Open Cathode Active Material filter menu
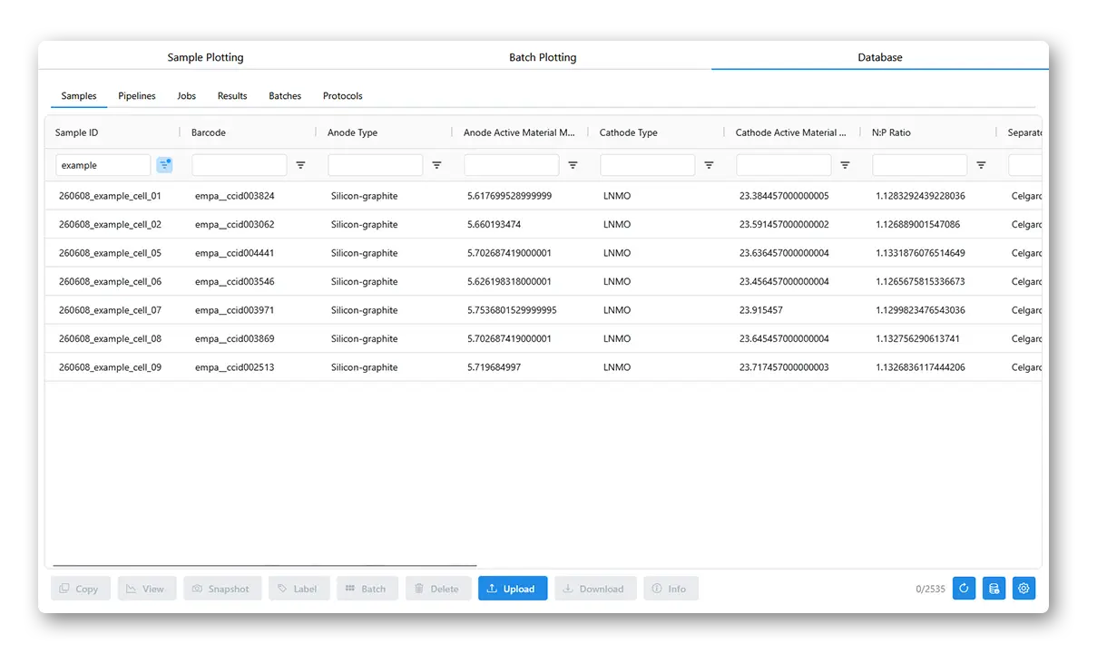Image resolution: width=1097 pixels, height=663 pixels. [x=845, y=165]
